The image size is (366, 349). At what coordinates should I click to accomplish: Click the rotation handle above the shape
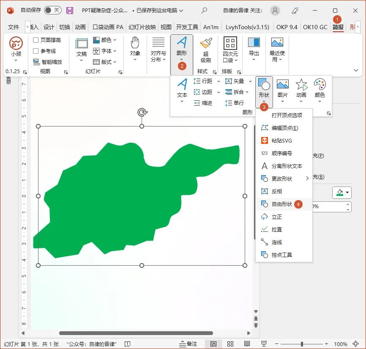click(142, 113)
